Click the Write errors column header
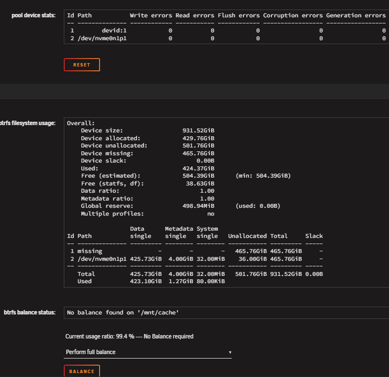The image size is (389, 377). click(x=151, y=15)
